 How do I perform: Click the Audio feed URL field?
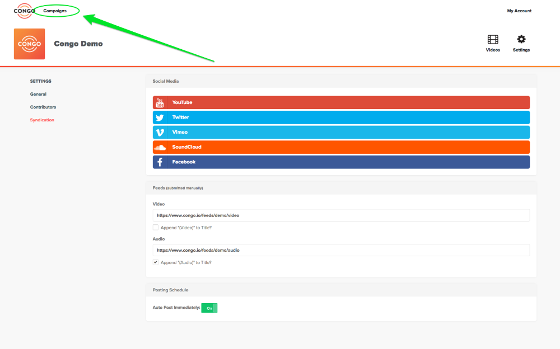pos(341,250)
